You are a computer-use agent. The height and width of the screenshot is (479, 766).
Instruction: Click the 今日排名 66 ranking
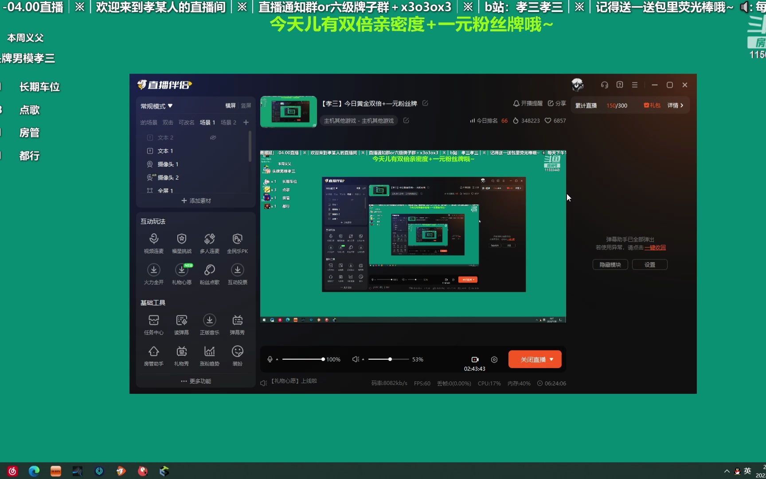(x=489, y=121)
